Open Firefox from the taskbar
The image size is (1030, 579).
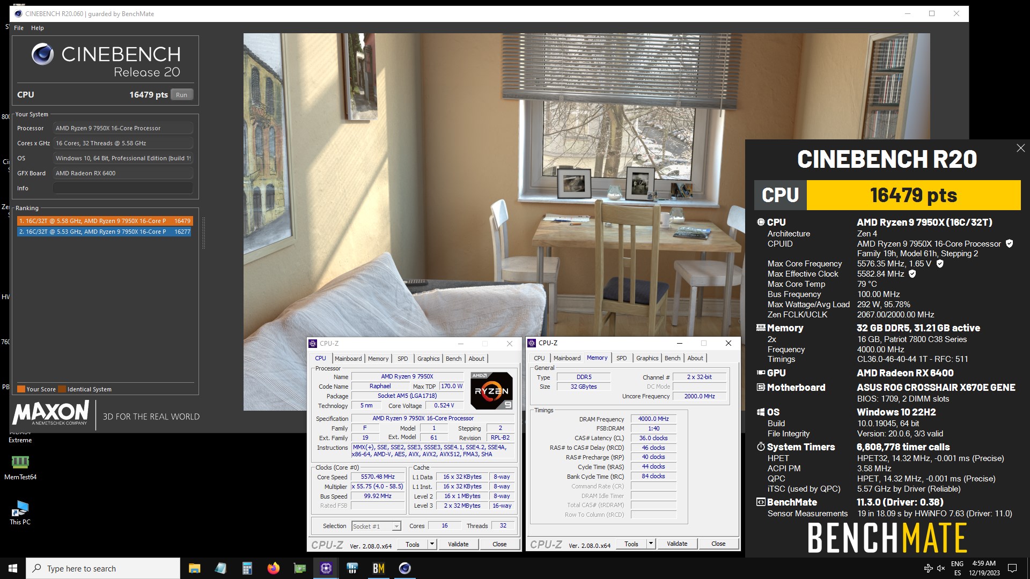[x=273, y=568]
